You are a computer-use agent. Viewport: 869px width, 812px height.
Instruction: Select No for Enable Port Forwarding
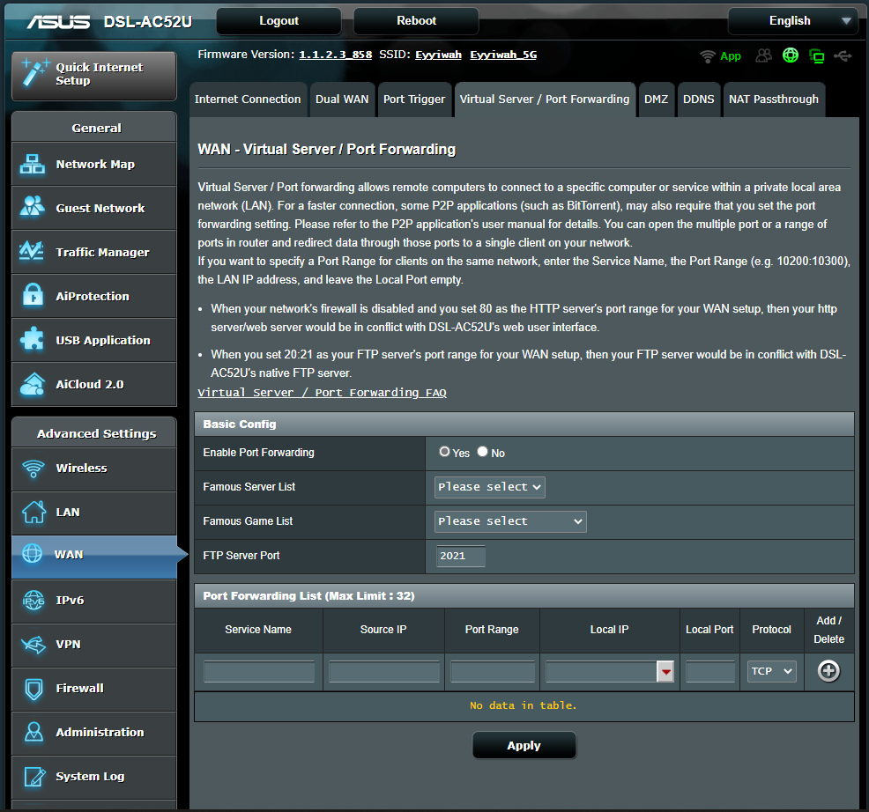482,452
